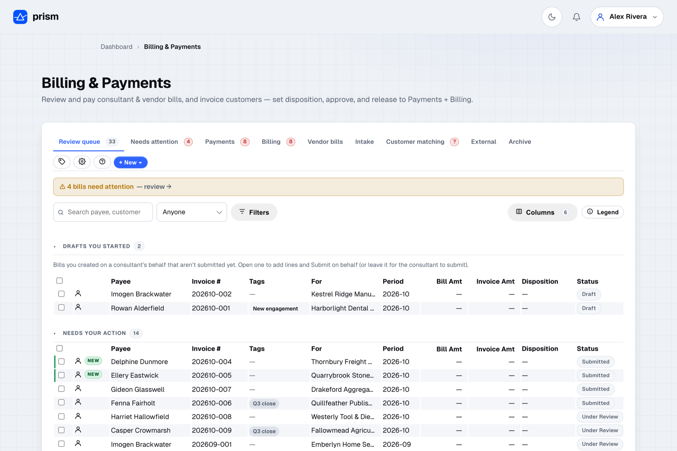This screenshot has height=451, width=677.
Task: Focus the Search payee, customer field
Action: coord(103,212)
